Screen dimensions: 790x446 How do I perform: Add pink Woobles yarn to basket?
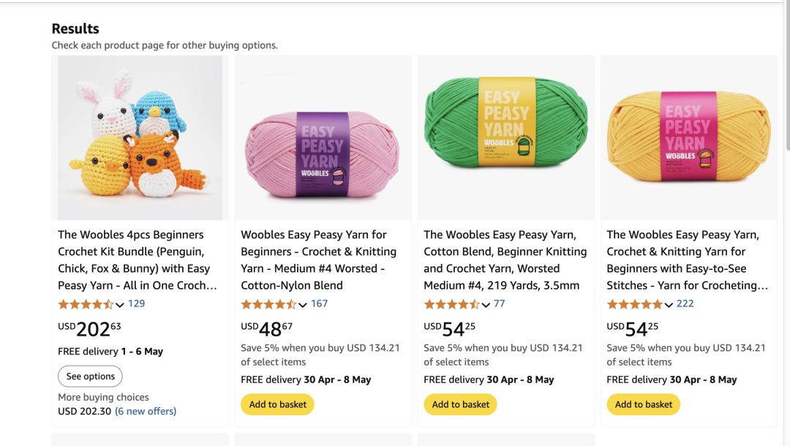point(278,404)
